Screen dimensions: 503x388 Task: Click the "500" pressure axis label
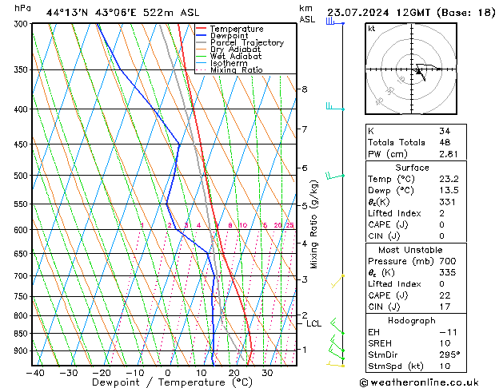pyautogui.click(x=22, y=176)
